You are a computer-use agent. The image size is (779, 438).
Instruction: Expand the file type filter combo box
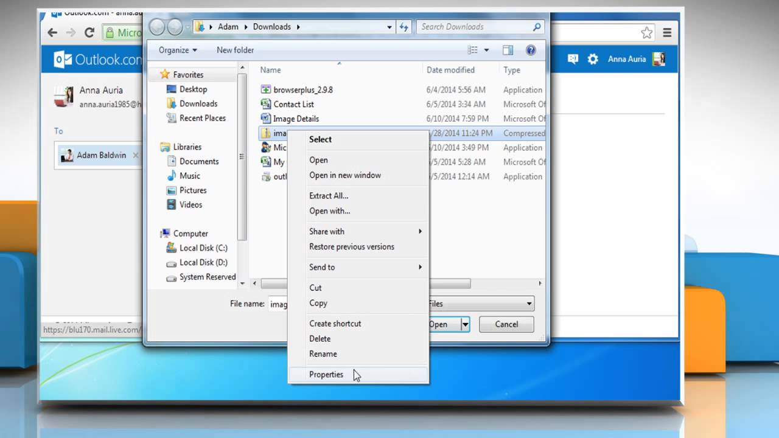click(x=481, y=304)
